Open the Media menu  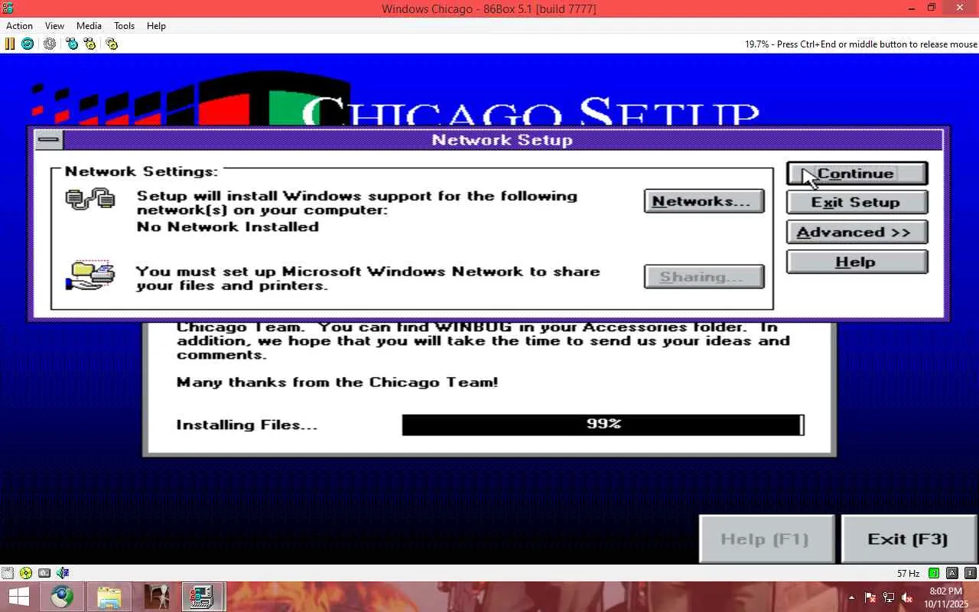click(89, 26)
